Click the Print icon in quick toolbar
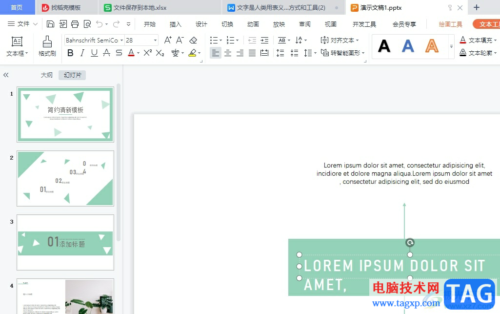The height and width of the screenshot is (314, 500). click(x=75, y=24)
